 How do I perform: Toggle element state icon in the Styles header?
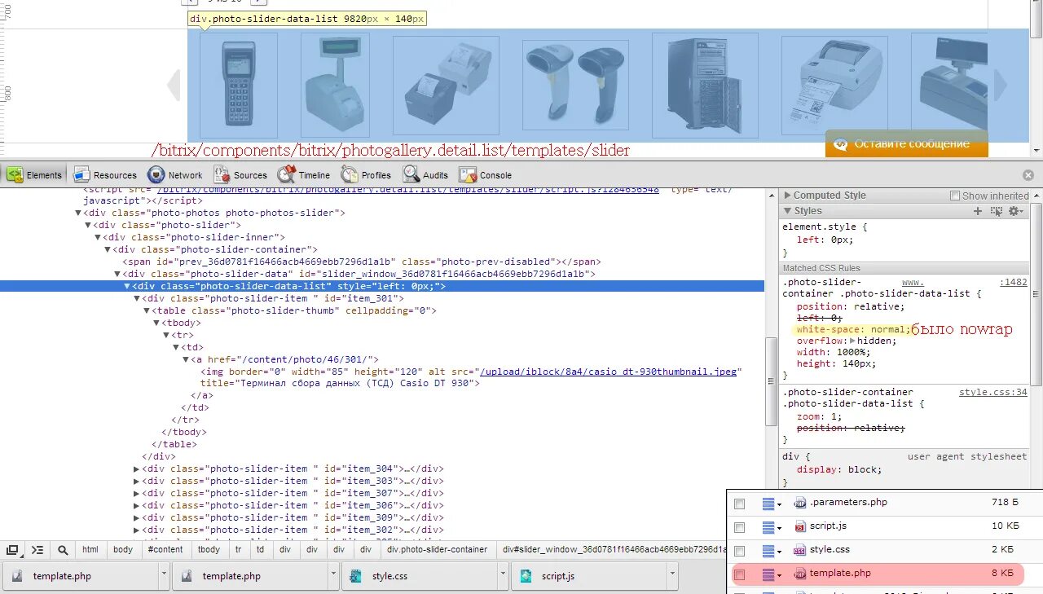click(x=996, y=211)
